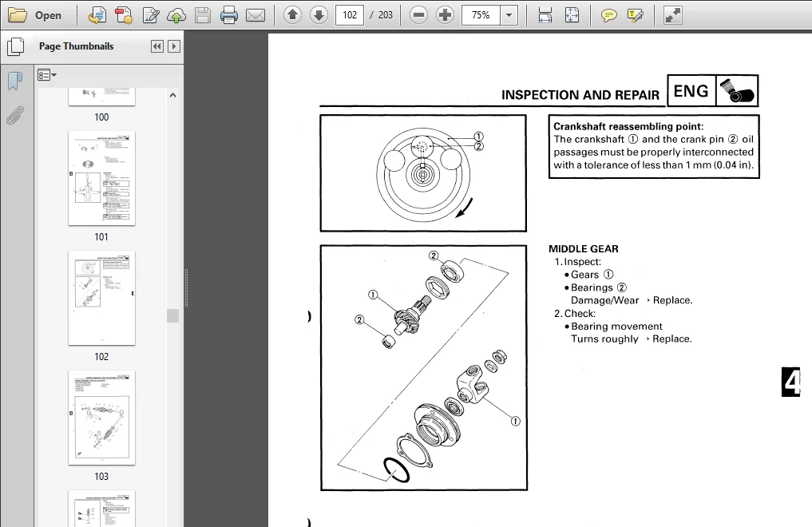Click the middle gear exploded diagram
The width and height of the screenshot is (812, 527).
coord(424,367)
